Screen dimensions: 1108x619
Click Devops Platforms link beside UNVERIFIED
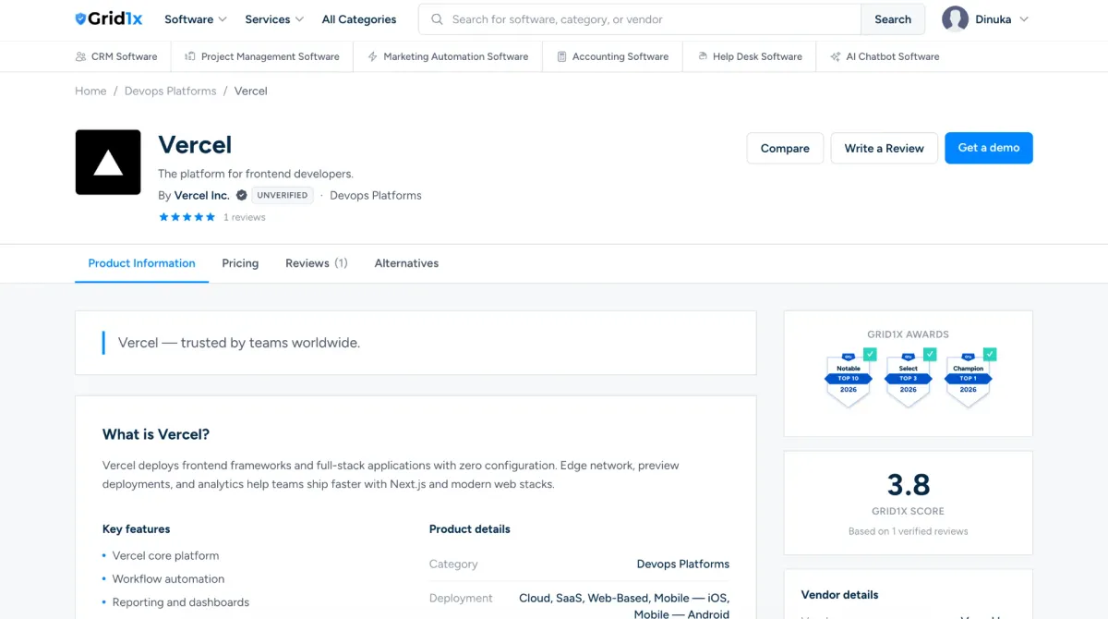click(376, 195)
